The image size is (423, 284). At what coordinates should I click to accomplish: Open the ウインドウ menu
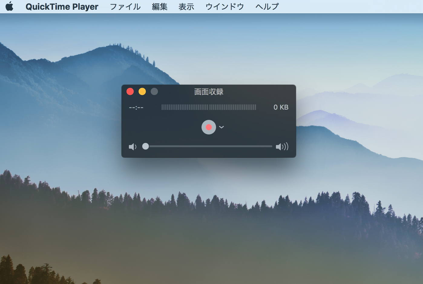(x=225, y=6)
